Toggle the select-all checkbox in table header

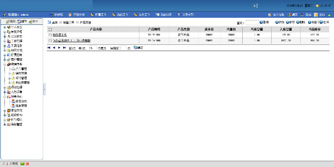[50, 29]
